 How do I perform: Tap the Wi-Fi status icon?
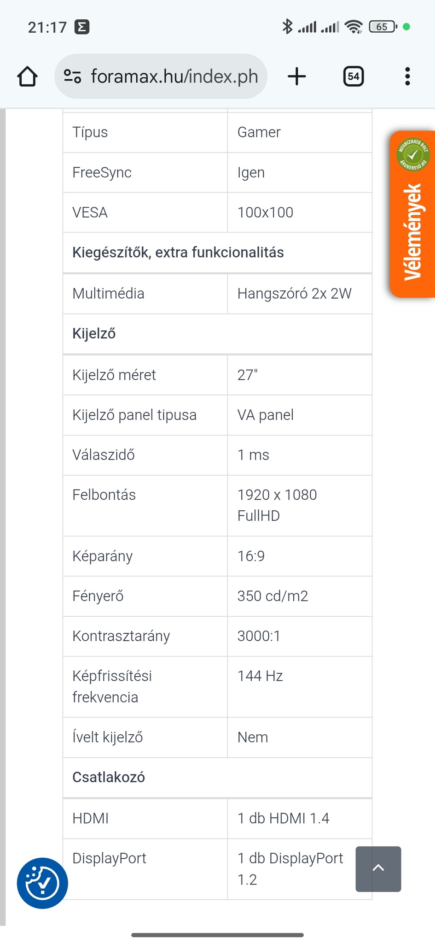tap(354, 27)
